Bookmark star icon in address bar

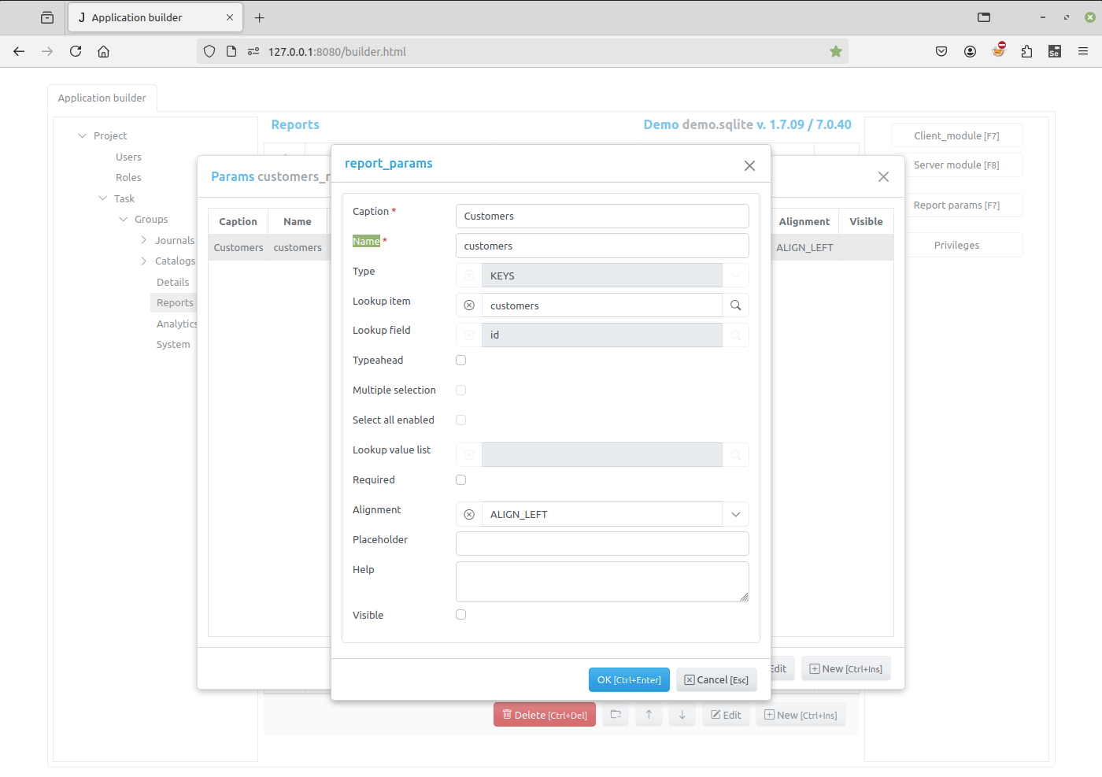(835, 52)
